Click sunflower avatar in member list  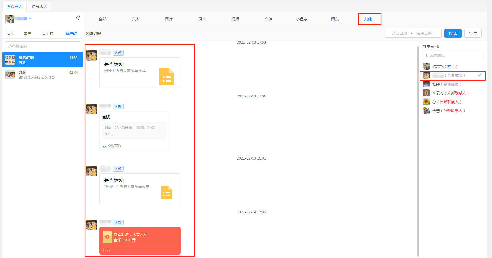(426, 102)
